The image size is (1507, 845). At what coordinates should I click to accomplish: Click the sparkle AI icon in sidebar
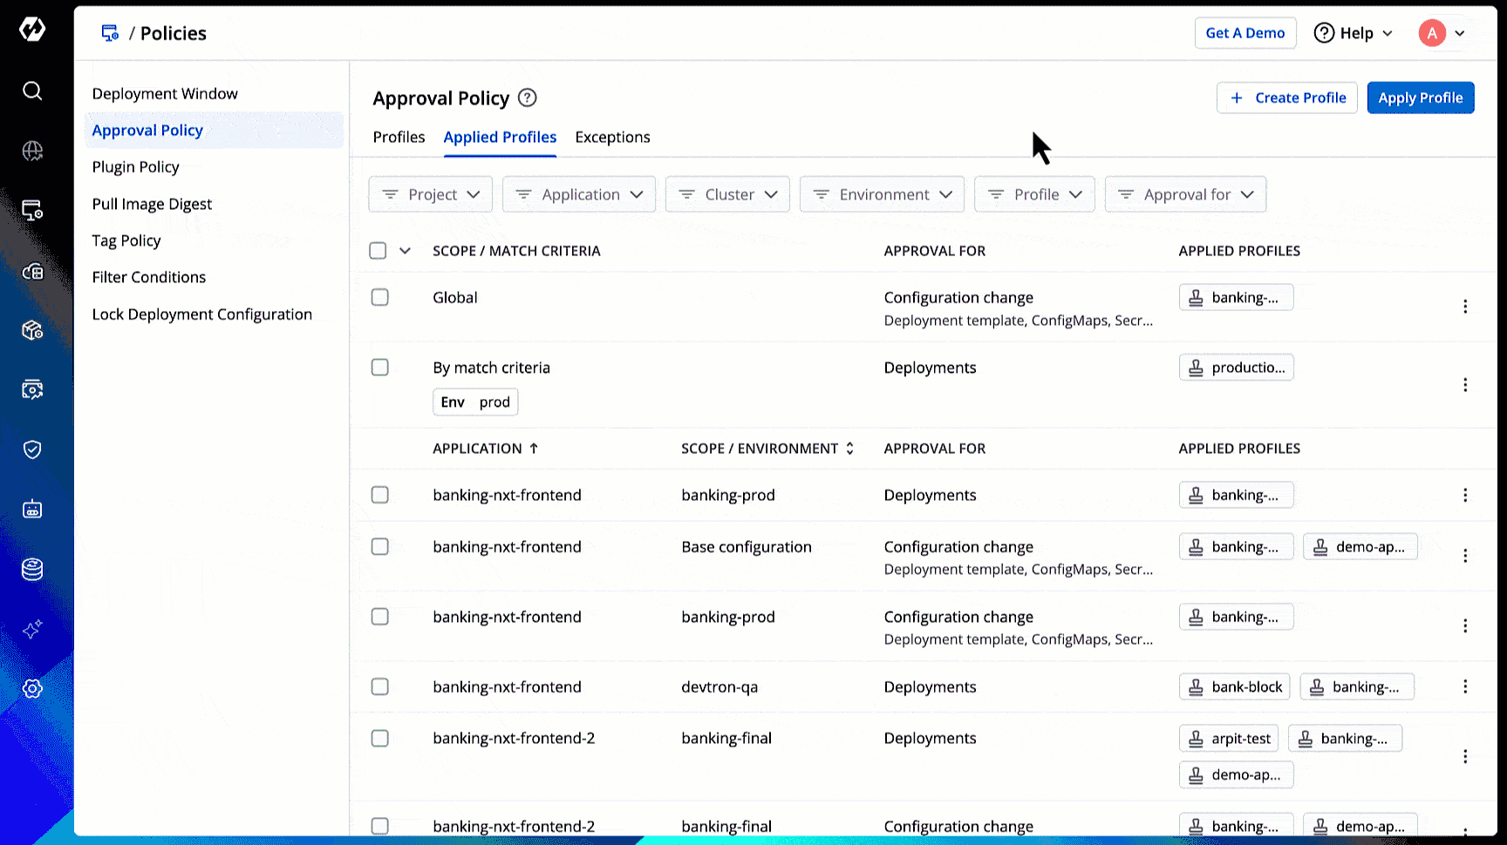coord(32,629)
